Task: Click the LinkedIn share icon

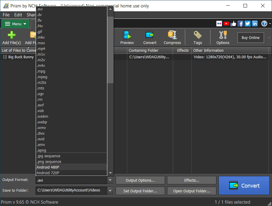Action: (255, 23)
